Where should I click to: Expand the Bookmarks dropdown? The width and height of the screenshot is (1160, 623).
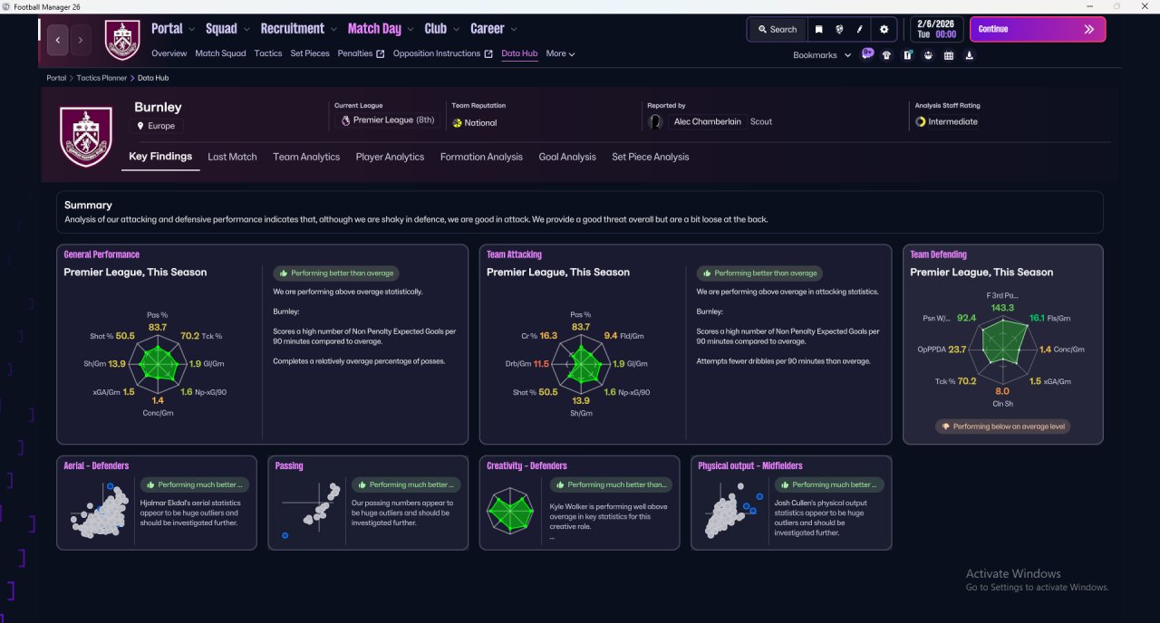pyautogui.click(x=822, y=55)
